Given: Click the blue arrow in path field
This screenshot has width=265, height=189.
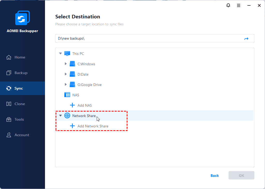Looking at the screenshot, I should [x=246, y=39].
